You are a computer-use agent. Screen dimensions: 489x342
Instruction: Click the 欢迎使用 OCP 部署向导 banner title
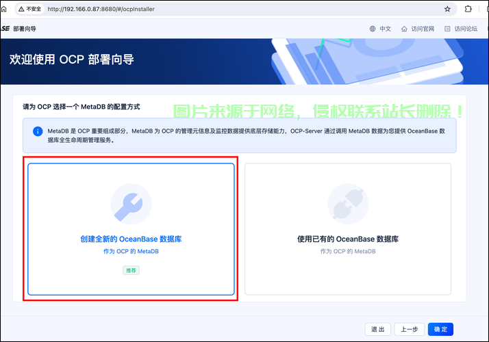click(x=72, y=60)
